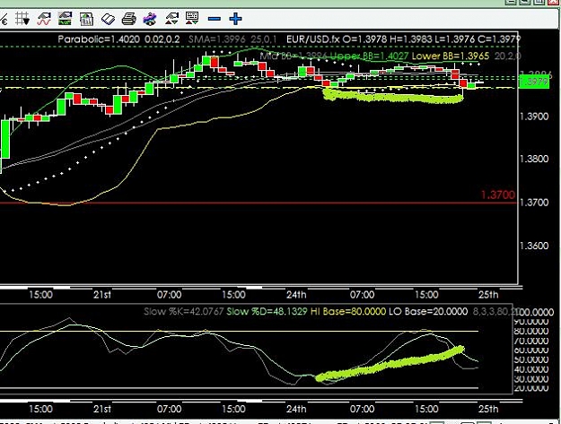Click the 1.3600 price axis label
Viewport: 561px width, 424px height.
[534, 246]
